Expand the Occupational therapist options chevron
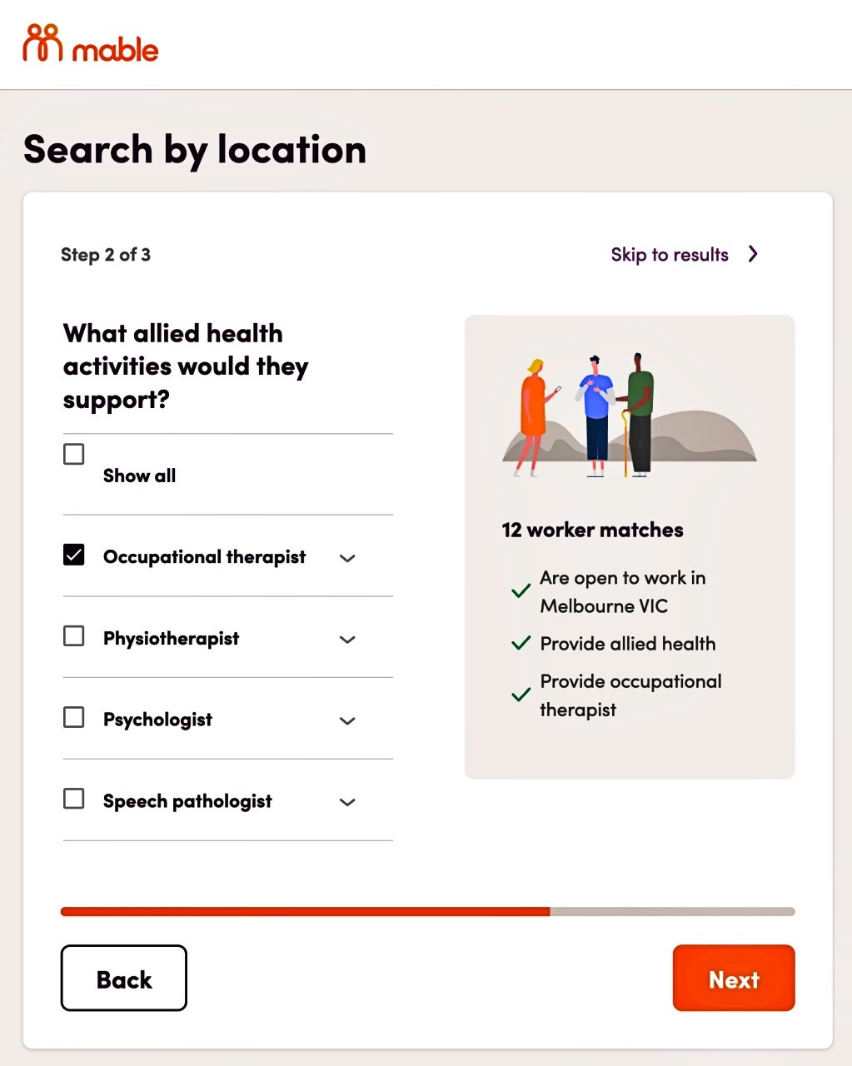This screenshot has width=852, height=1066. (348, 558)
